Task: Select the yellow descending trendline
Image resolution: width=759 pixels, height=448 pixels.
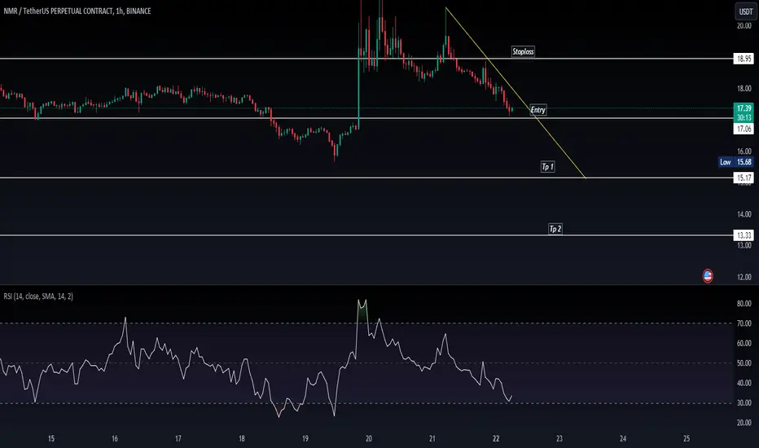Action: click(x=516, y=93)
